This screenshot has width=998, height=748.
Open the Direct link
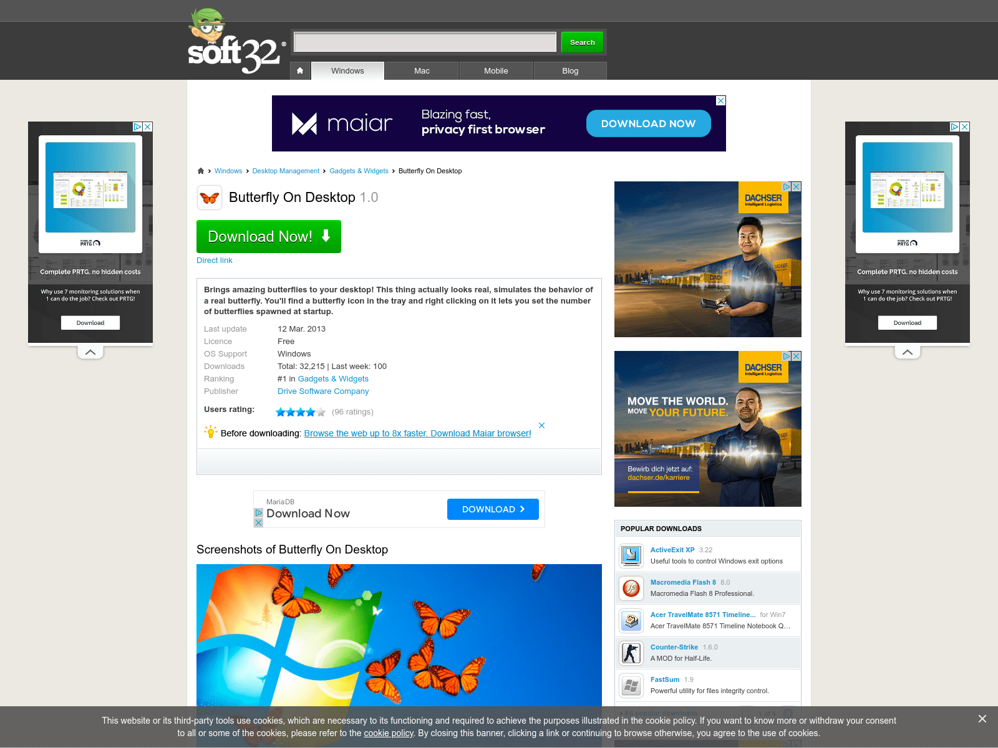tap(214, 261)
